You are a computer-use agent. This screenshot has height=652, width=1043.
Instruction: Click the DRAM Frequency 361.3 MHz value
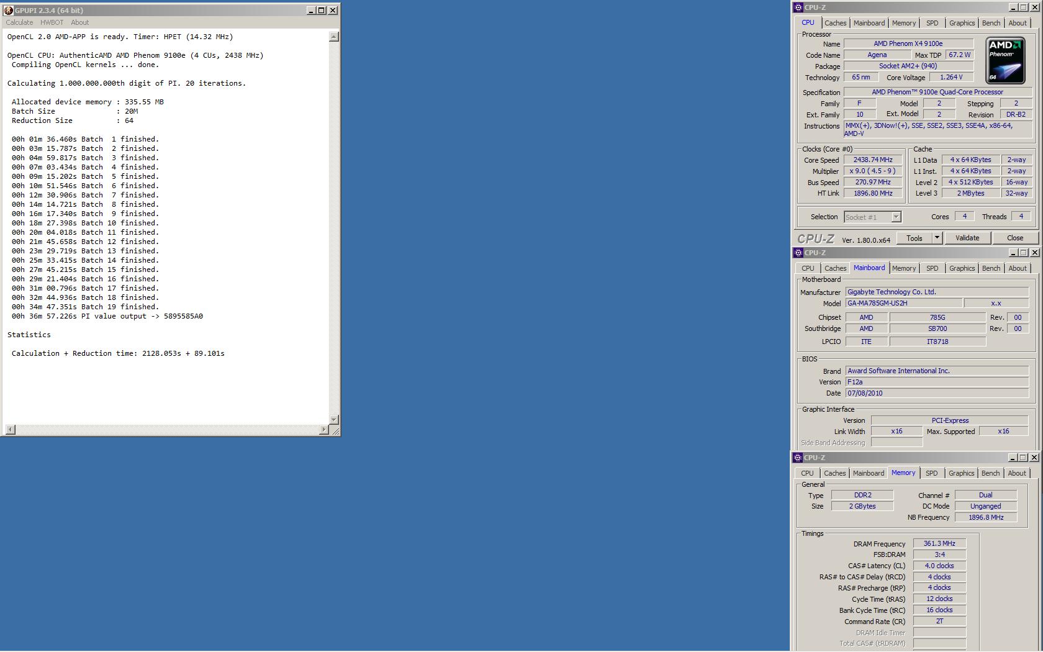(x=939, y=543)
